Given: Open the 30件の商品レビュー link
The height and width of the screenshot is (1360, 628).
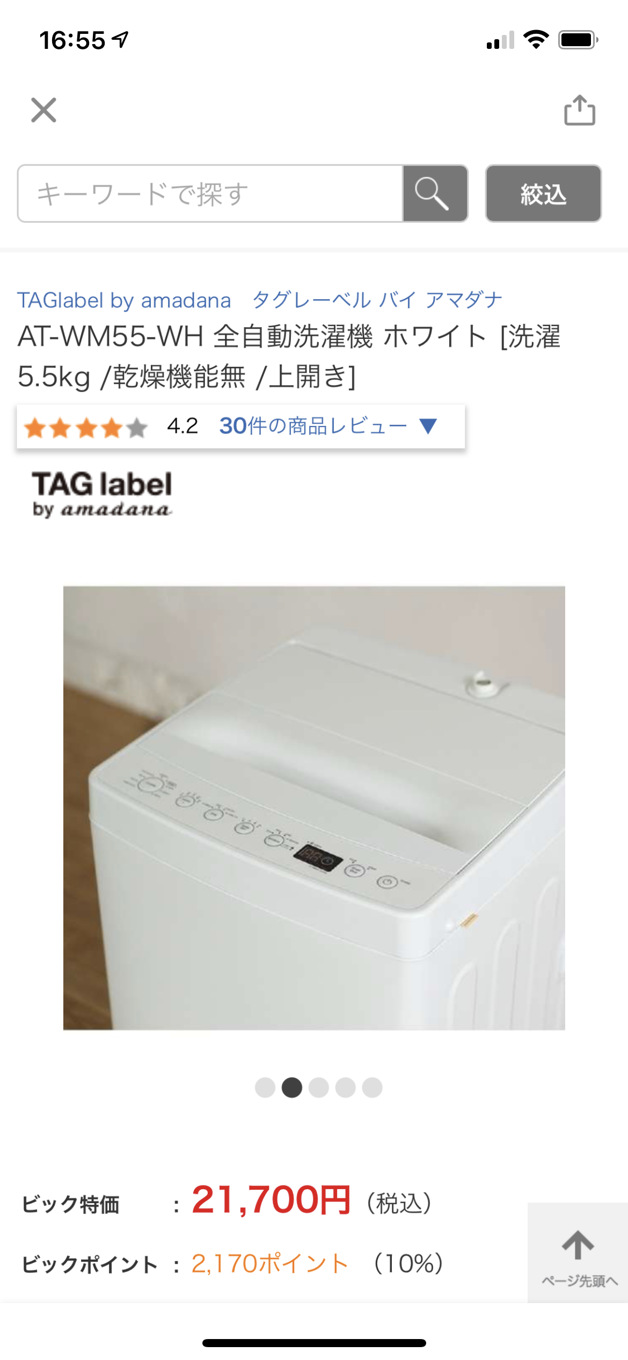Looking at the screenshot, I should click(x=313, y=426).
